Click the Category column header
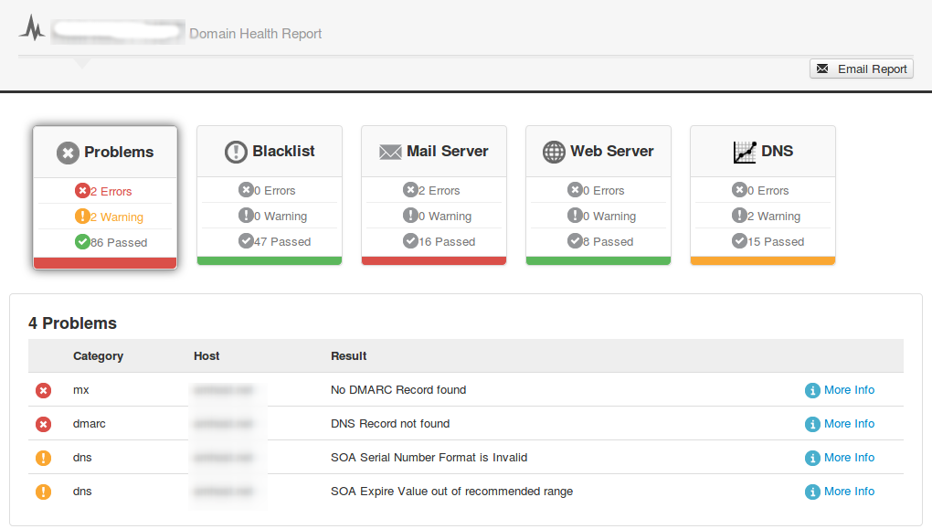The image size is (932, 529). click(98, 355)
